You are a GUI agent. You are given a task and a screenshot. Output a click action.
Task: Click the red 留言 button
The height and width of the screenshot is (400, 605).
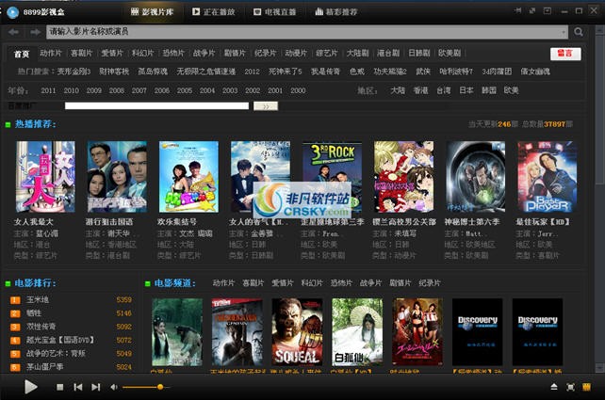pos(565,54)
